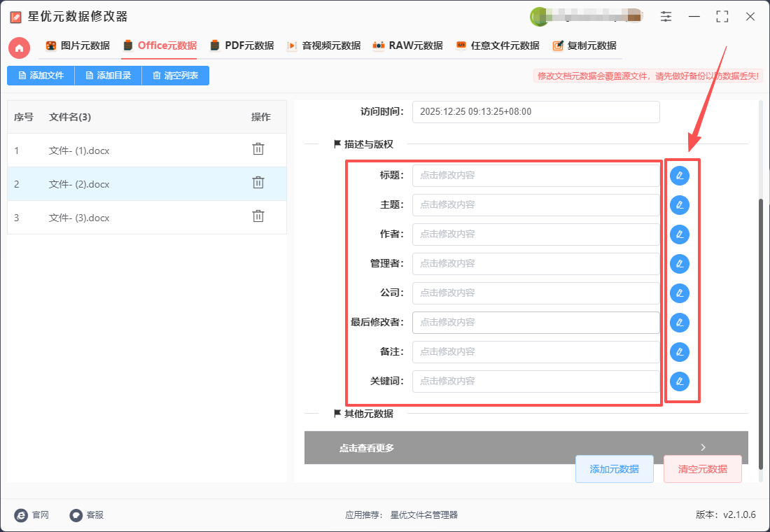
Task: Open the 客服 support link
Action: 87,514
